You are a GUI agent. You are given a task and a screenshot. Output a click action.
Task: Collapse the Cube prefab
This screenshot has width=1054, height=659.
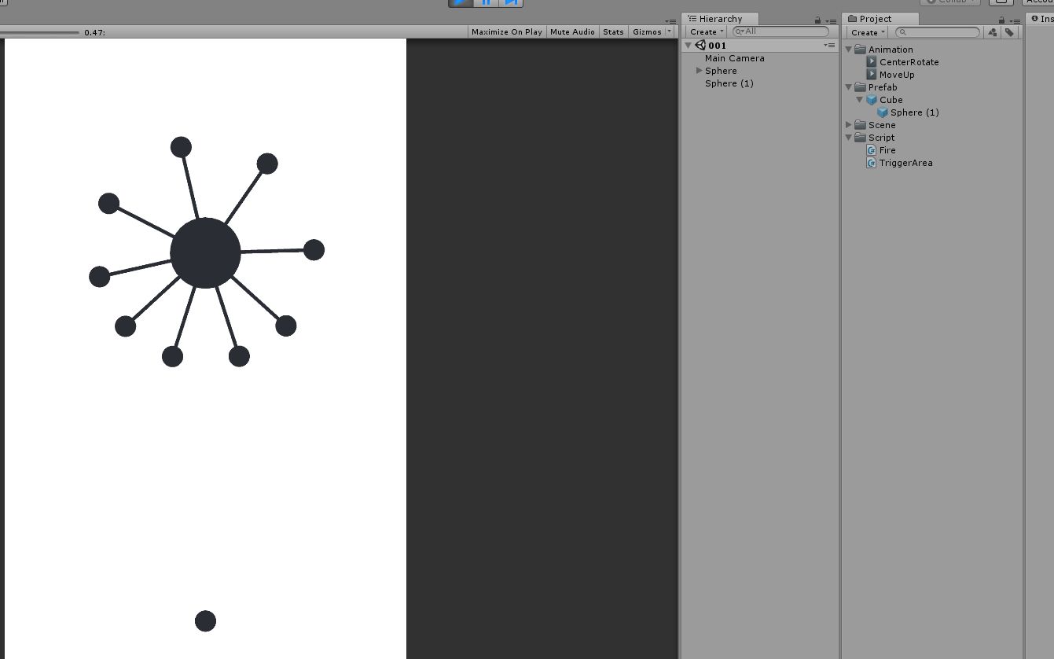(x=860, y=100)
